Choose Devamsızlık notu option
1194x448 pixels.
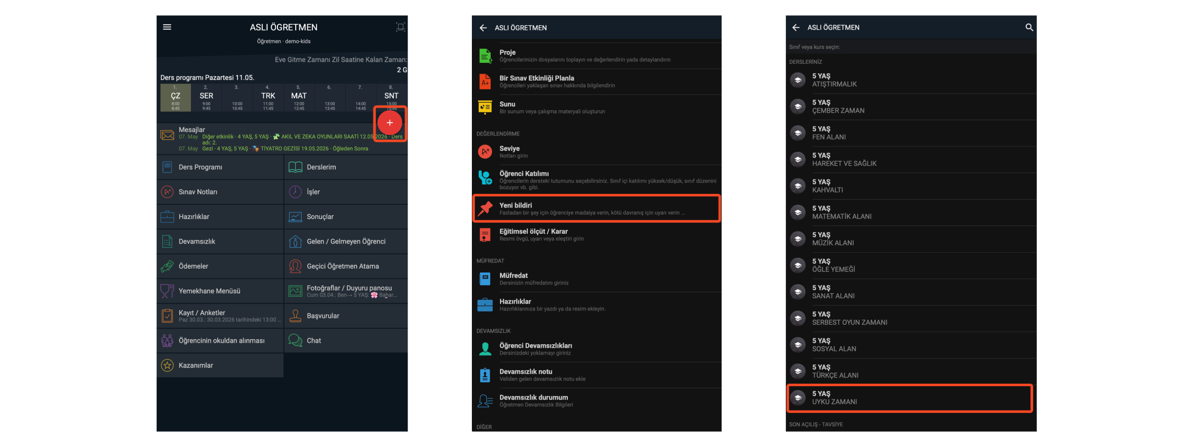(x=597, y=375)
